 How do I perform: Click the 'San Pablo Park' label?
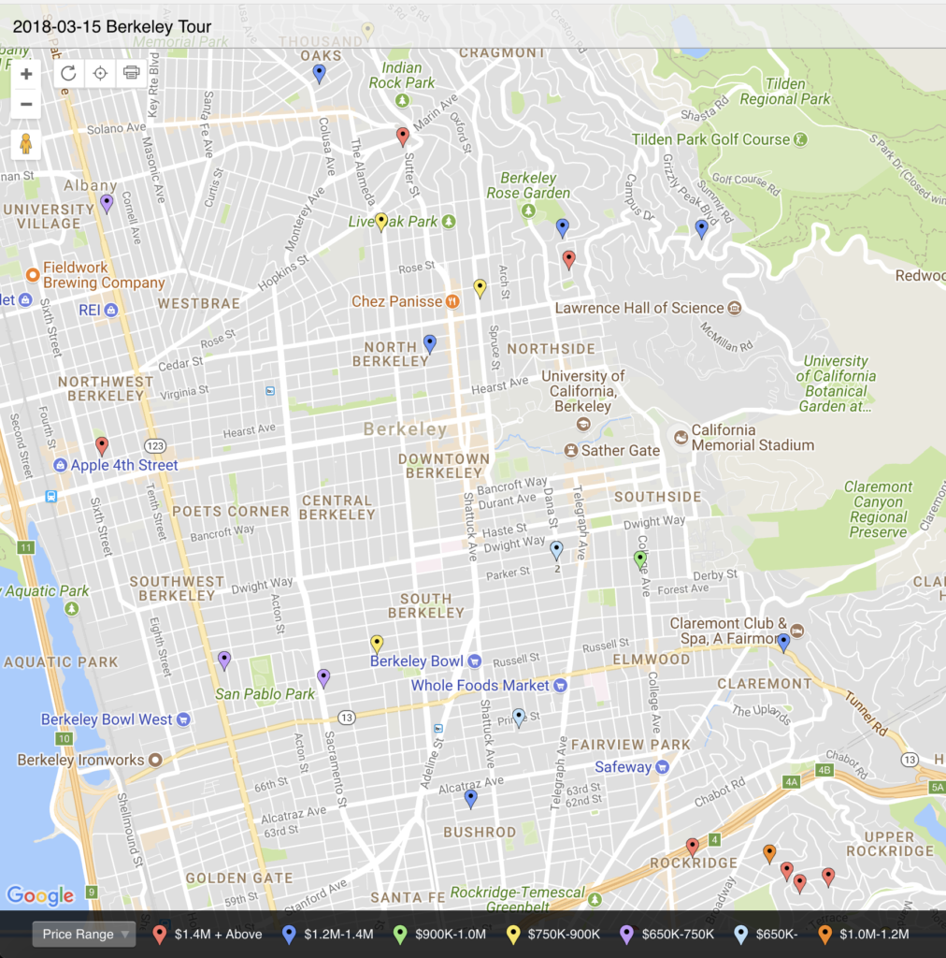265,694
